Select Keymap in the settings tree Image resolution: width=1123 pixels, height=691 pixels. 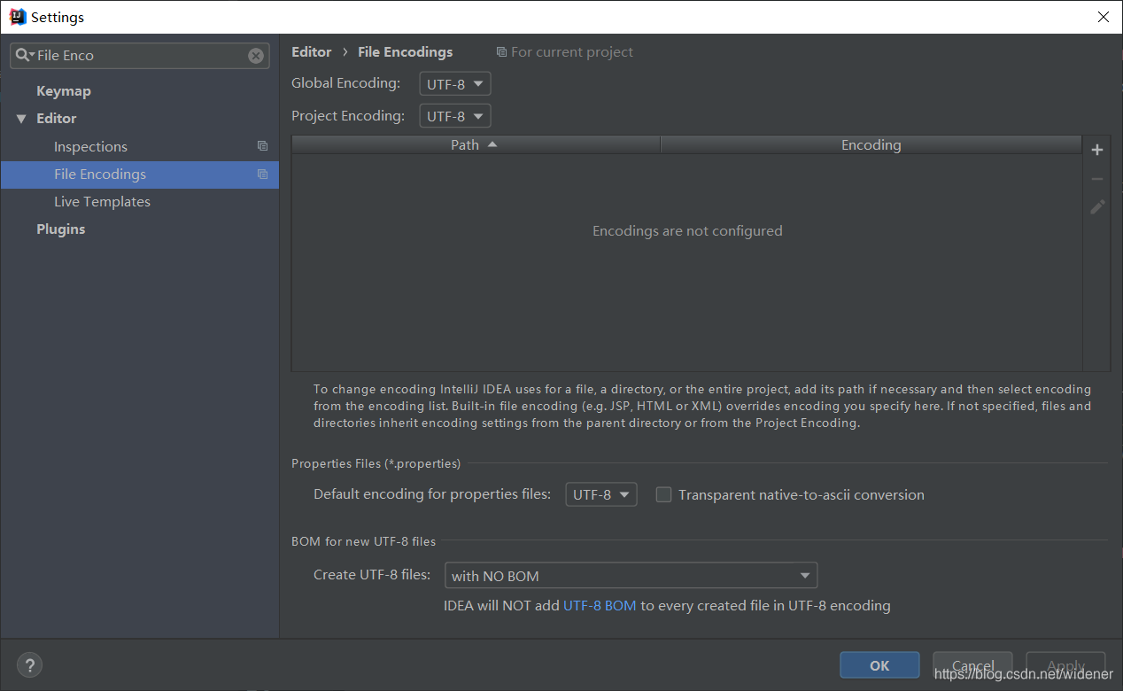click(x=64, y=91)
